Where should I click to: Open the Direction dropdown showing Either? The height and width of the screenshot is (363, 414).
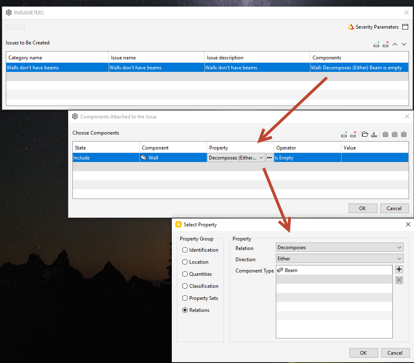[340, 259]
